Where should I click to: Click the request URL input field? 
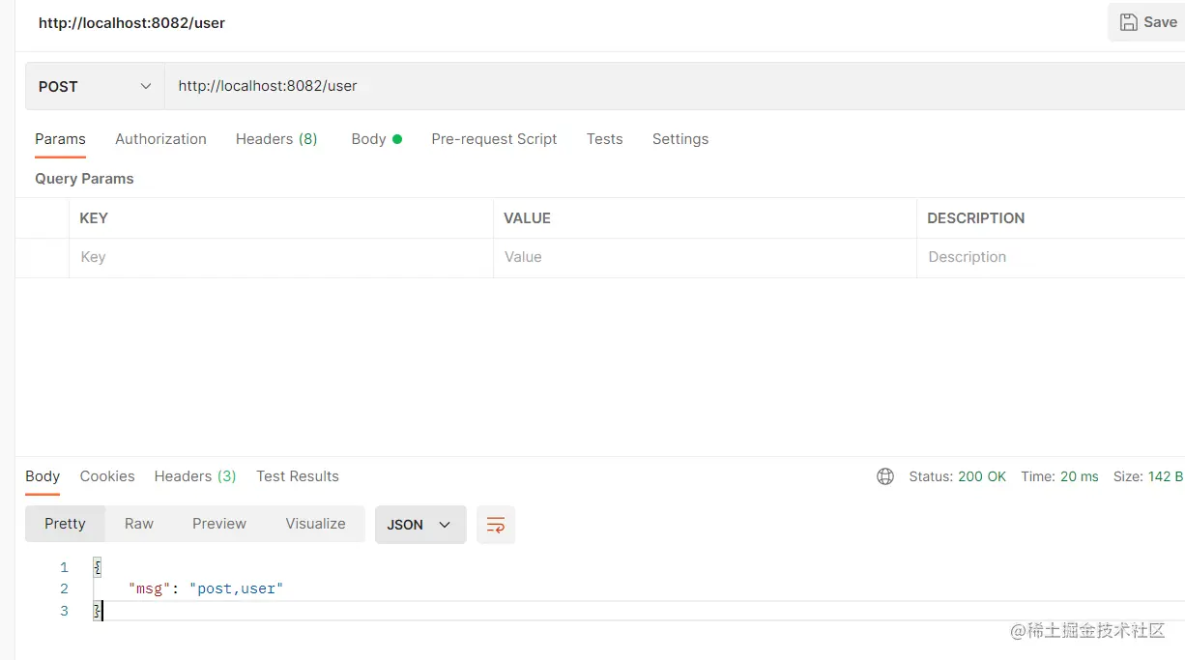675,86
